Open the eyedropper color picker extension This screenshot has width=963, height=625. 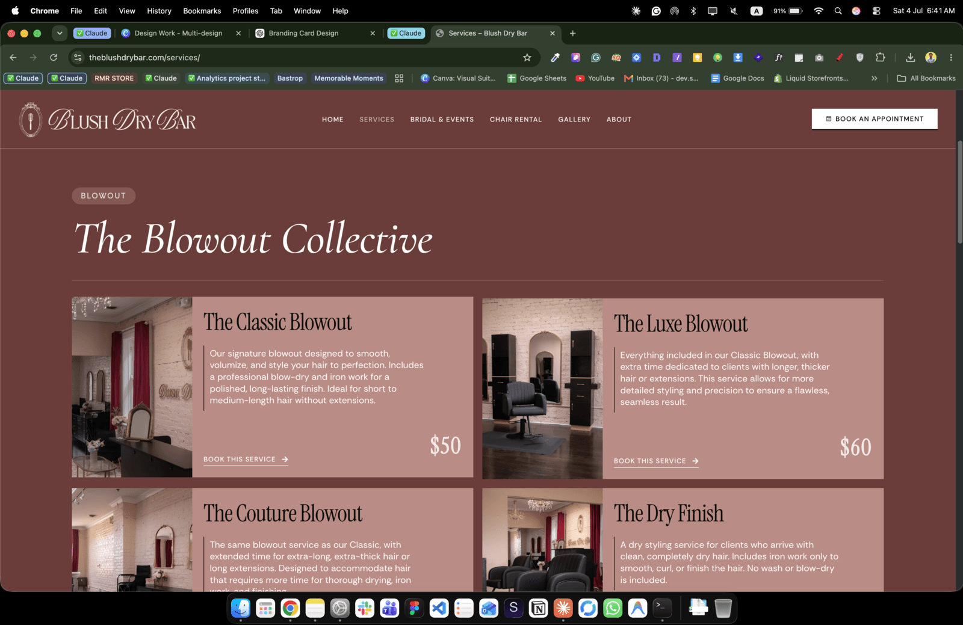pyautogui.click(x=556, y=58)
